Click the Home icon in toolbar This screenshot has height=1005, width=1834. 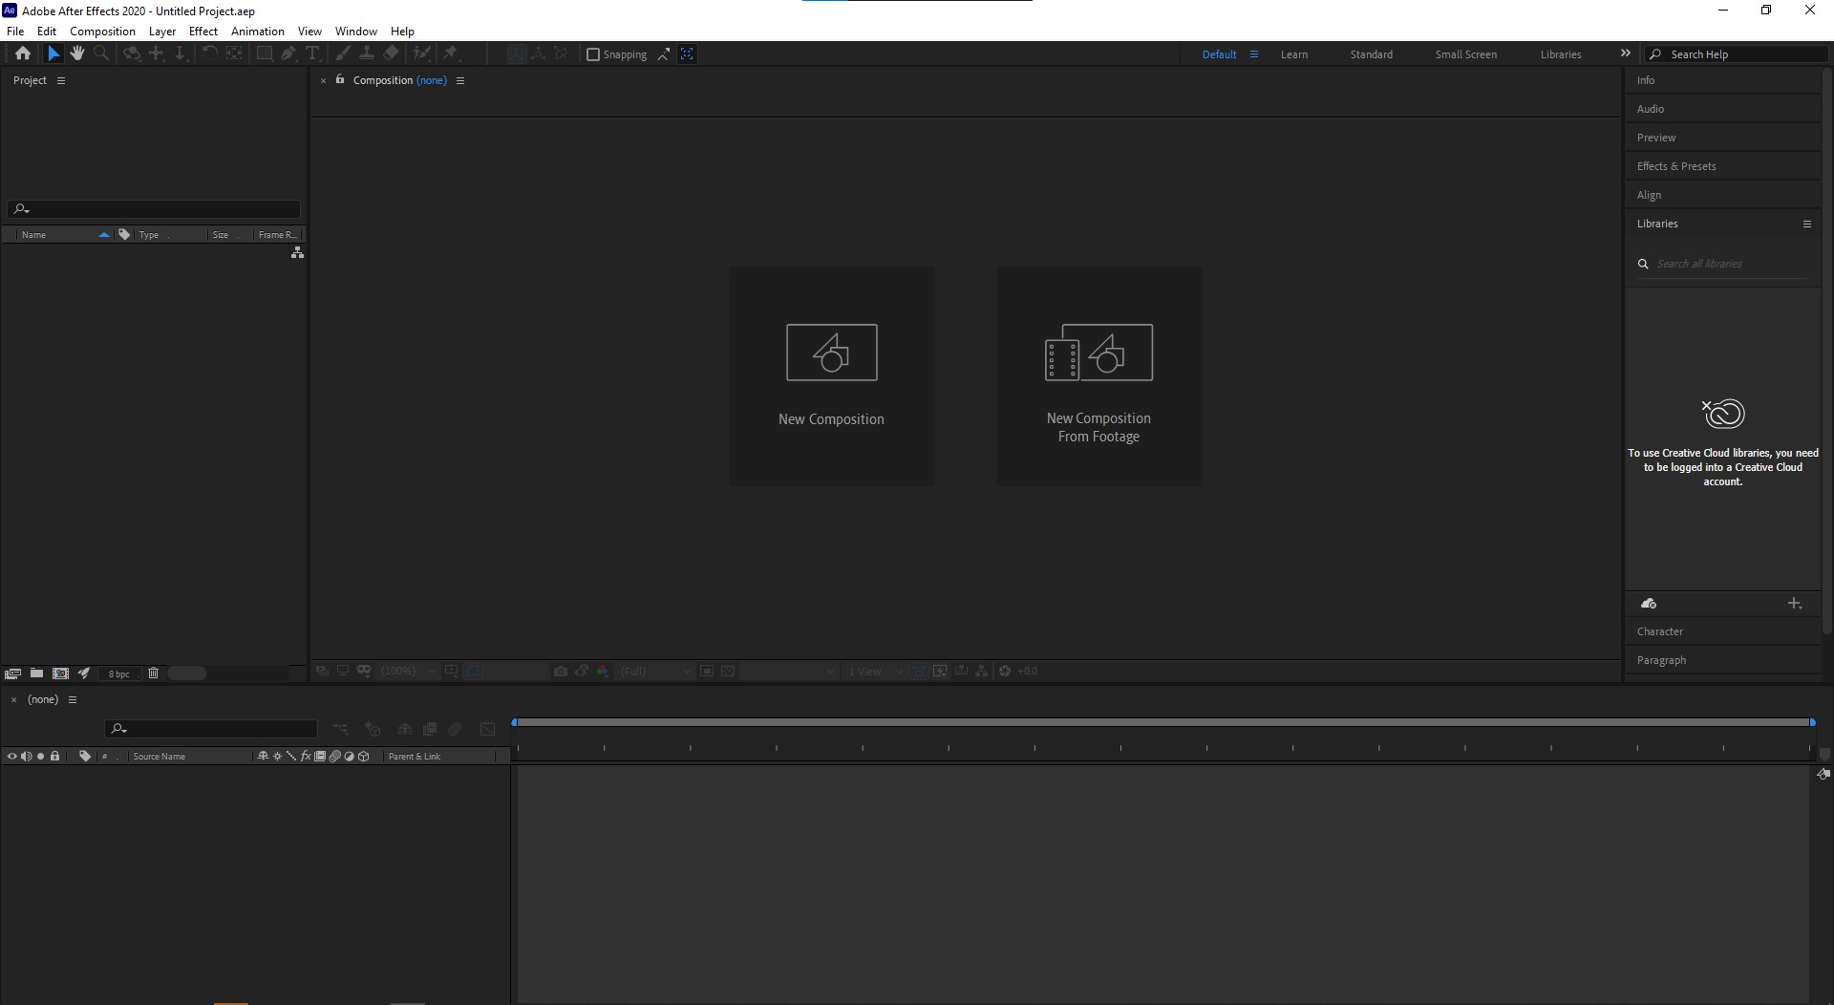(x=23, y=53)
